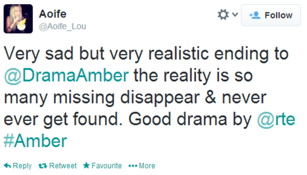Image resolution: width=307 pixels, height=175 pixels.
Task: Click the three-dots More icon
Action: [x=133, y=166]
